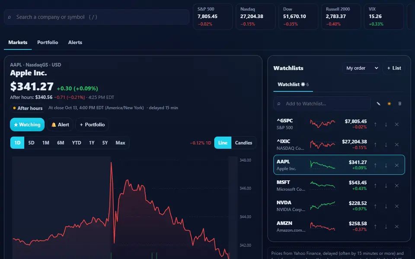The width and height of the screenshot is (415, 259).
Task: Switch chart to Candles mode
Action: click(x=243, y=143)
